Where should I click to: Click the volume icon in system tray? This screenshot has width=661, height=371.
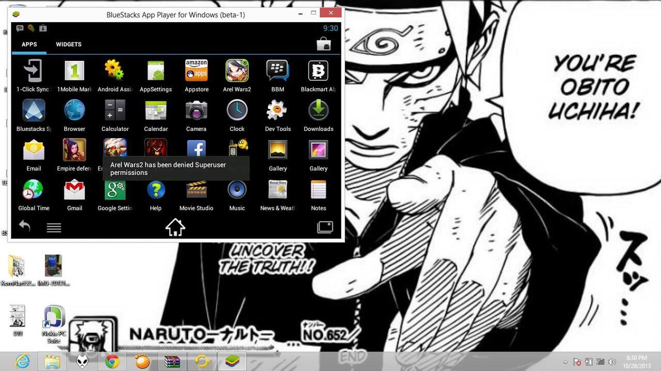612,362
